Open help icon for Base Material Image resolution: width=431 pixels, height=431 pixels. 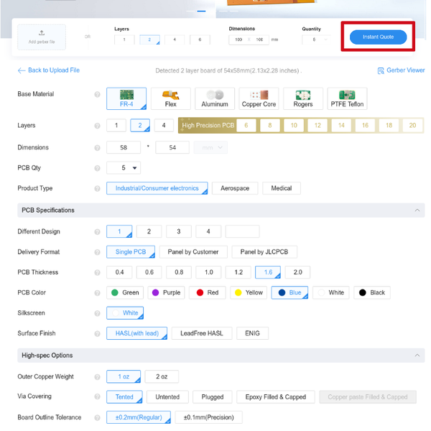pyautogui.click(x=97, y=94)
